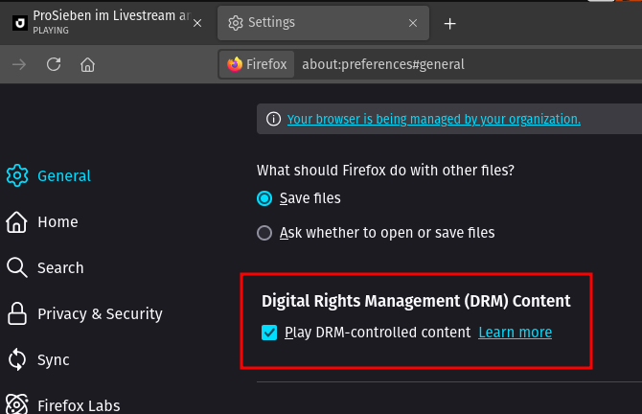Open a new tab with plus button
Screen dimensions: 642x414
[x=450, y=24]
